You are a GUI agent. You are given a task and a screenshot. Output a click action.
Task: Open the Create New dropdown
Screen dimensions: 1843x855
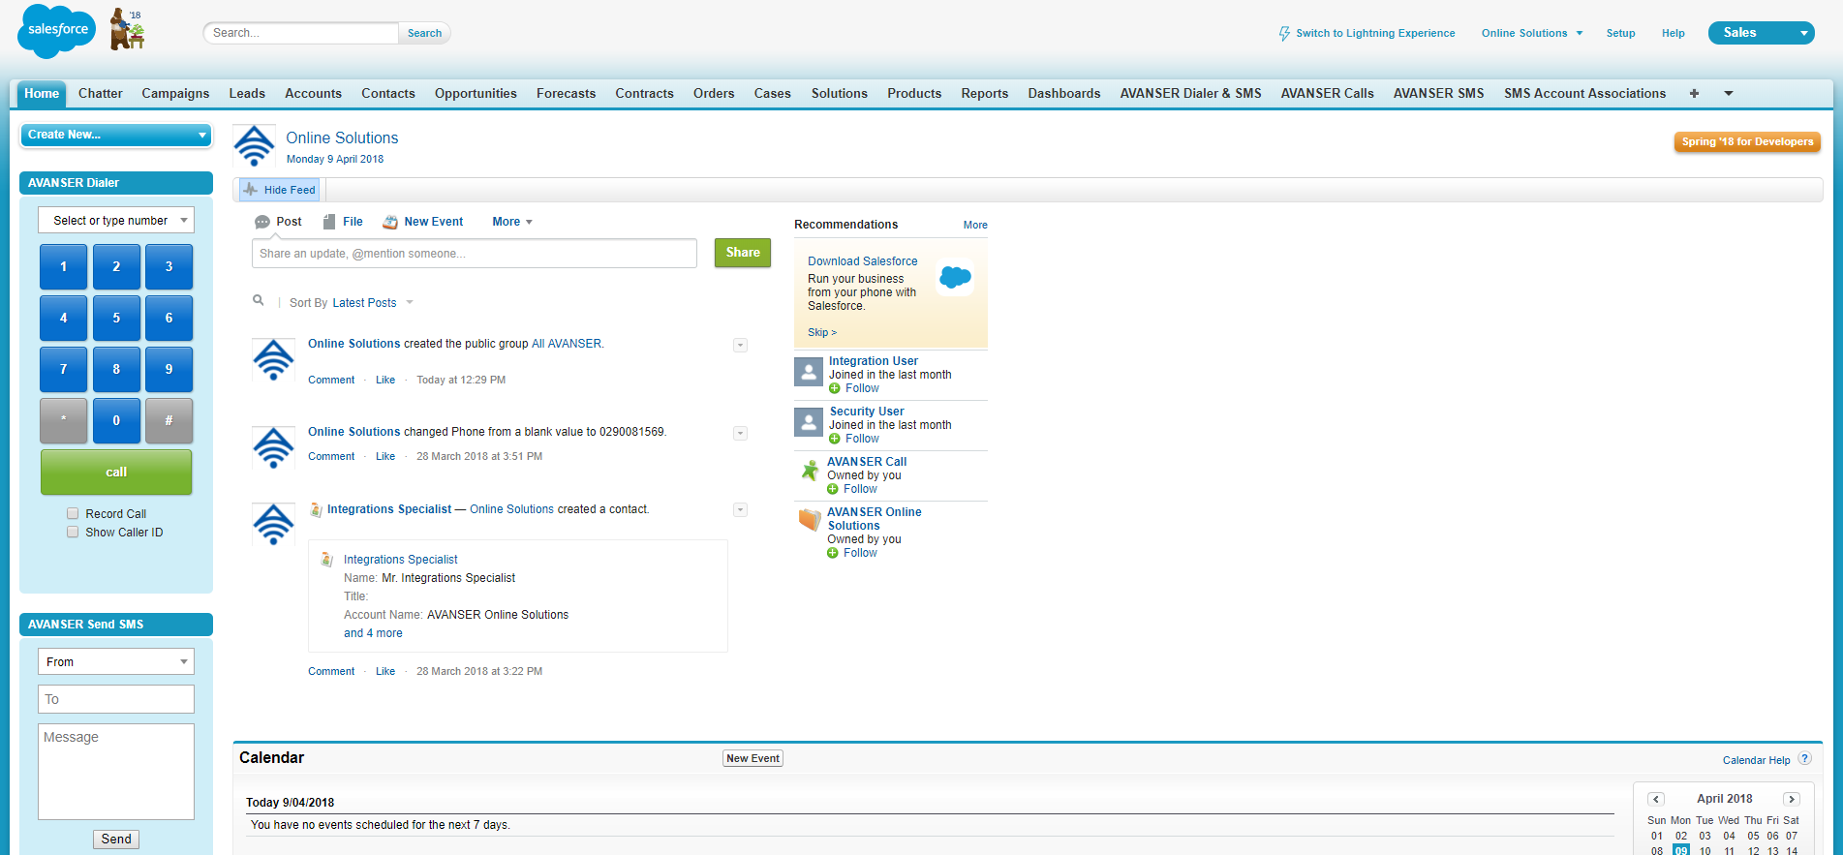tap(116, 135)
